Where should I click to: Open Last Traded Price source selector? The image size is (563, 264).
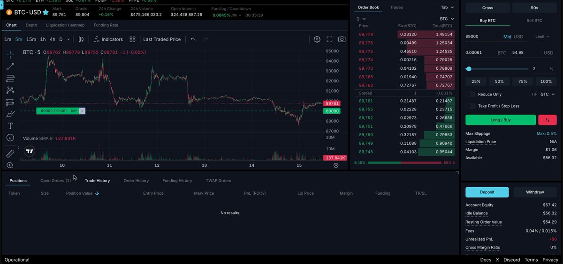(x=162, y=39)
